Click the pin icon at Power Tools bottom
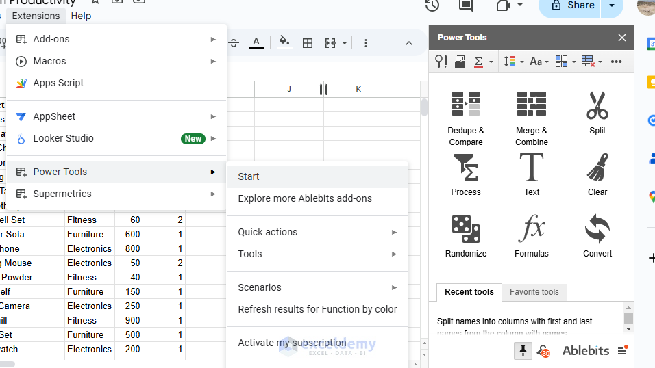 [x=523, y=350]
